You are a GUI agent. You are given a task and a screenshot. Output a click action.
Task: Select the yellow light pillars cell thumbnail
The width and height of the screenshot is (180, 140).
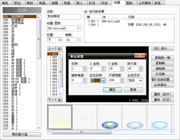point(60,117)
